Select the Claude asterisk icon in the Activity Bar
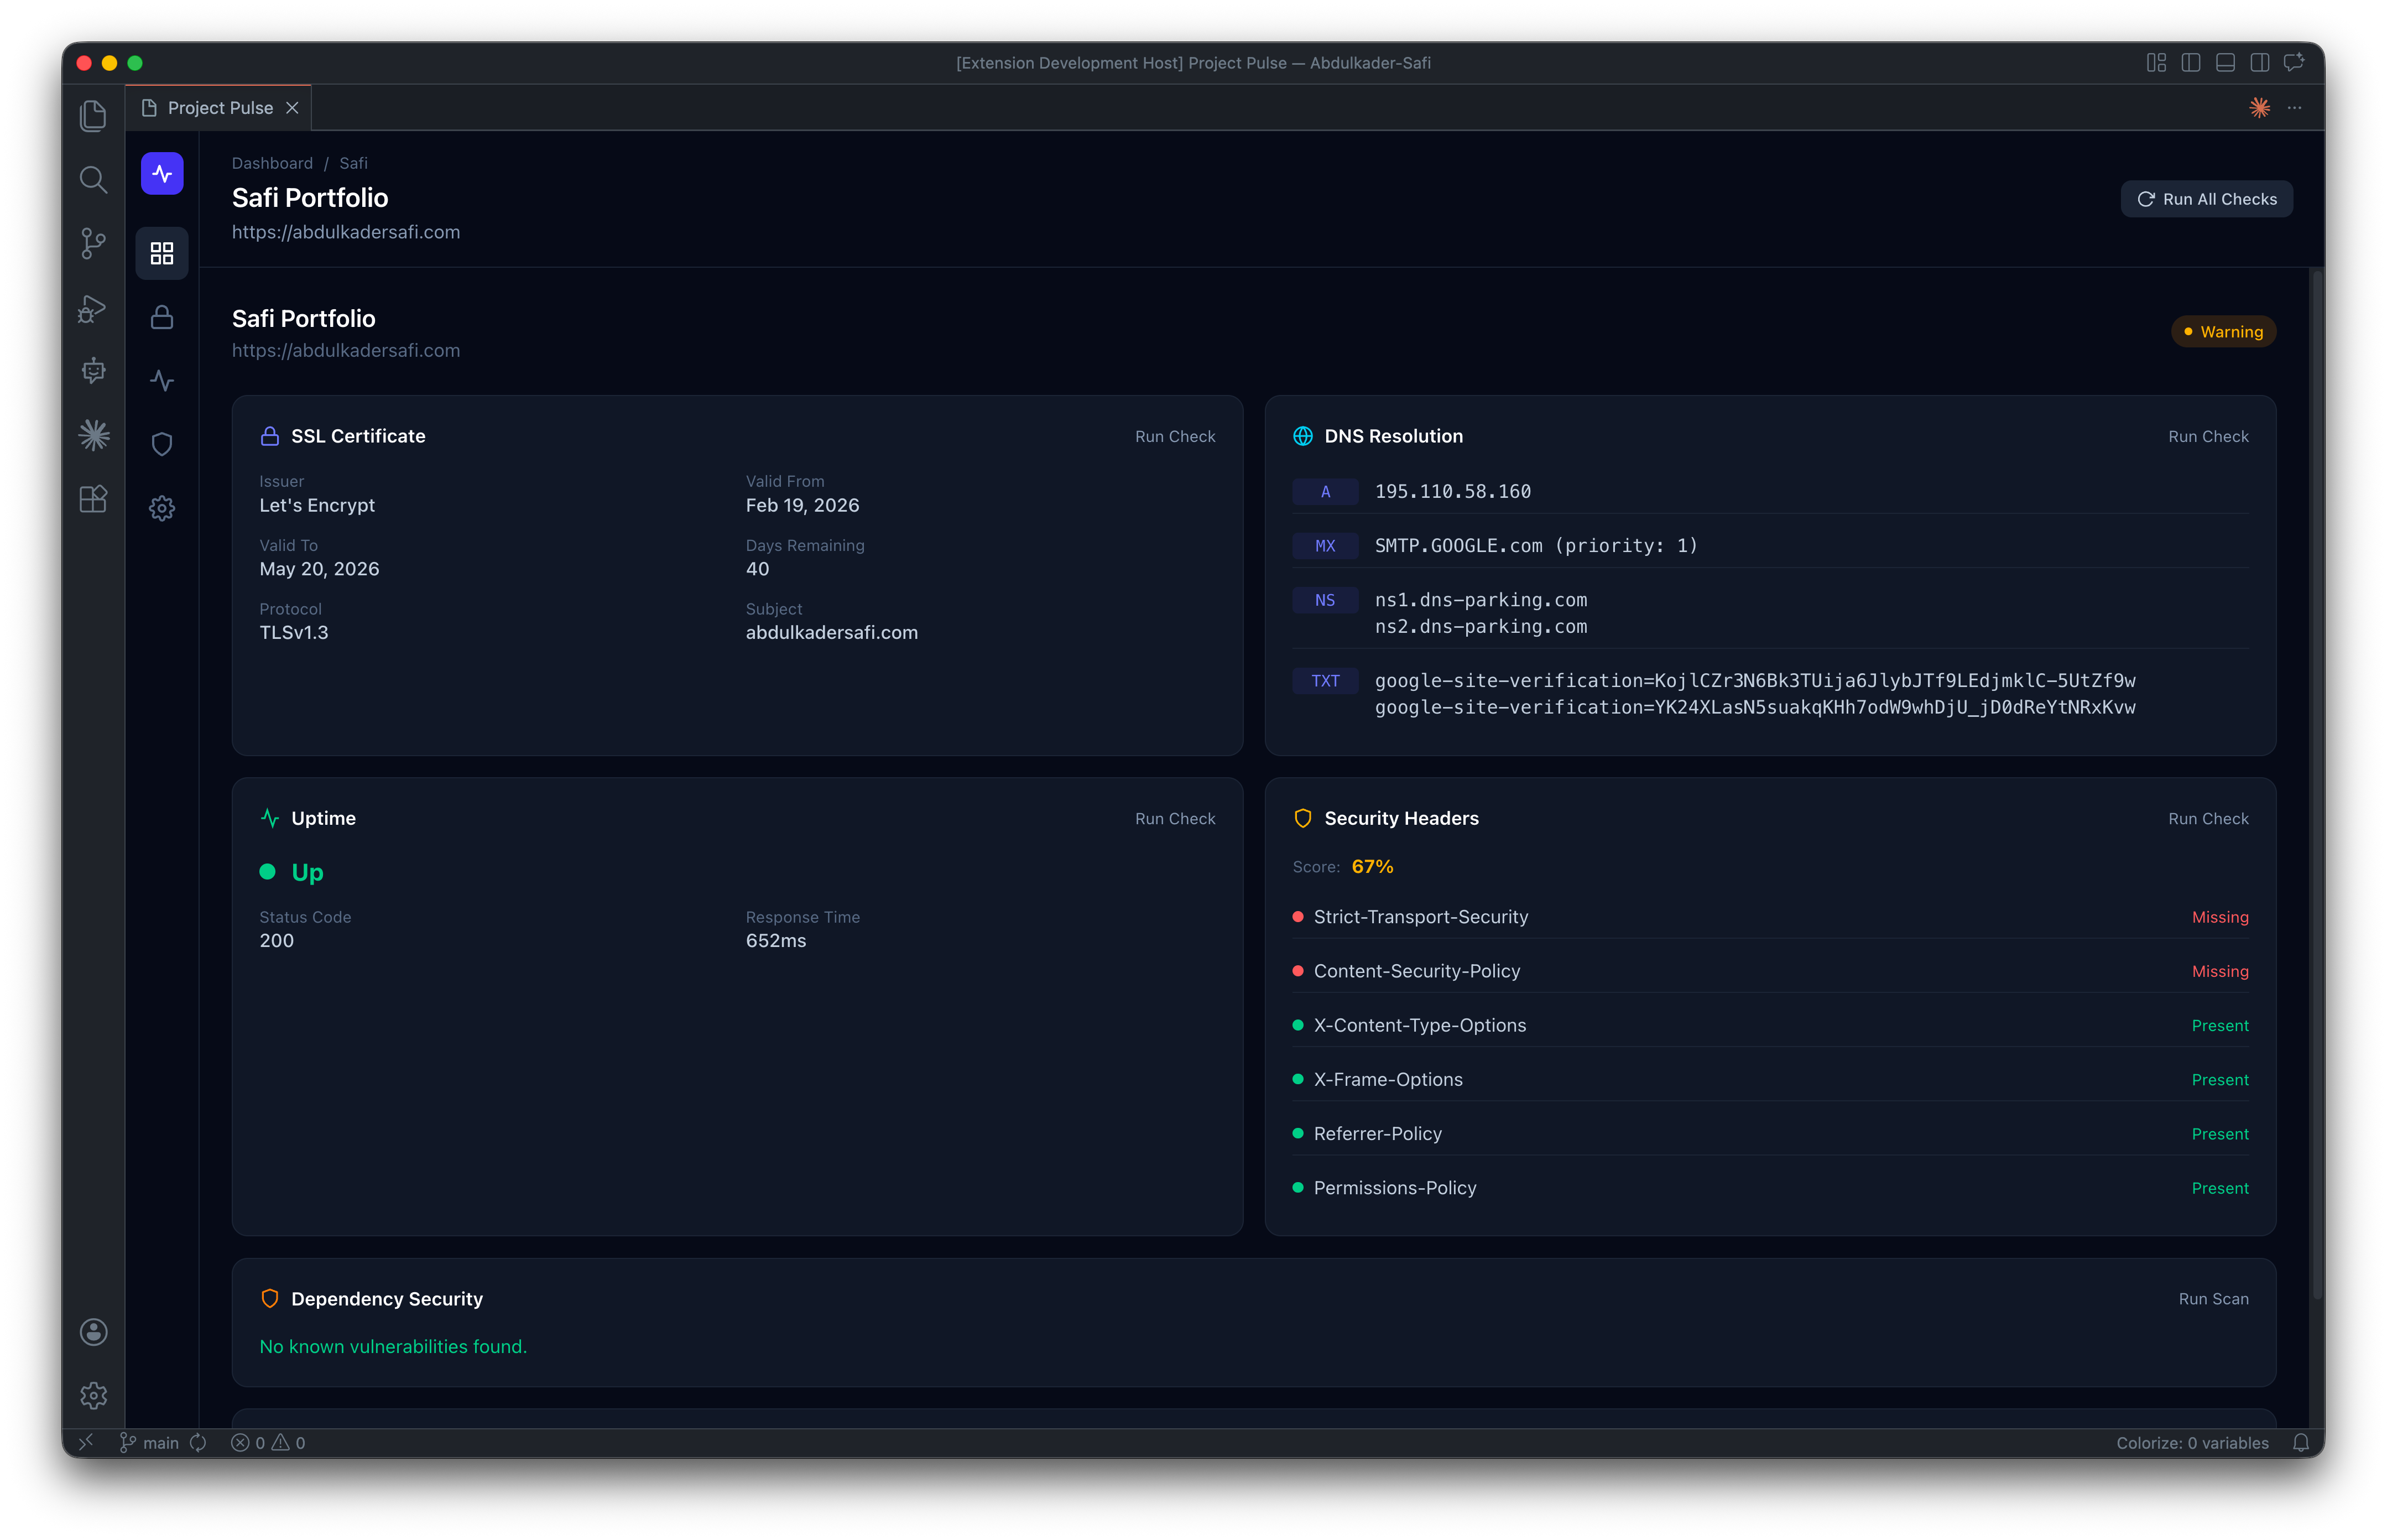The image size is (2387, 1540). click(x=93, y=434)
